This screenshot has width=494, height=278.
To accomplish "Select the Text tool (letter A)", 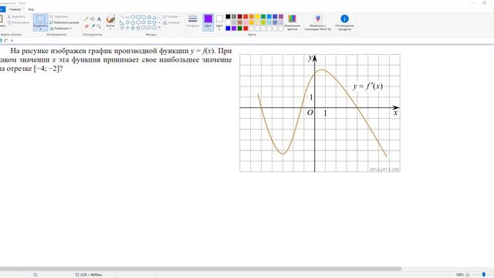I will pos(99,19).
